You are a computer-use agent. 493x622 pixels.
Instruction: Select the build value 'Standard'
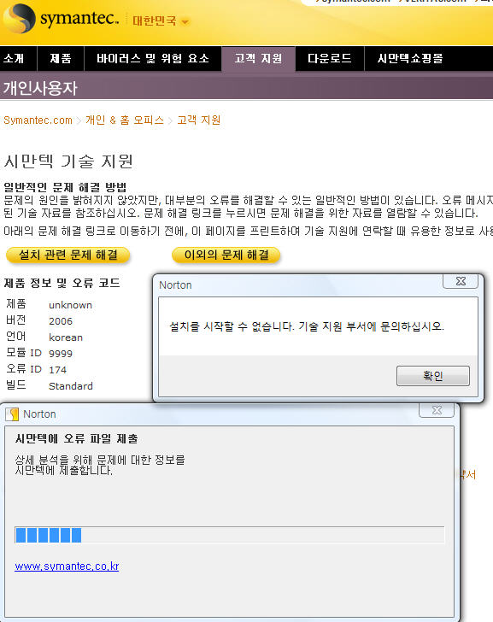tap(71, 386)
